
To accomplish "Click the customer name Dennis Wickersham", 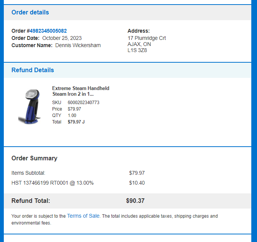I will 78,45.
